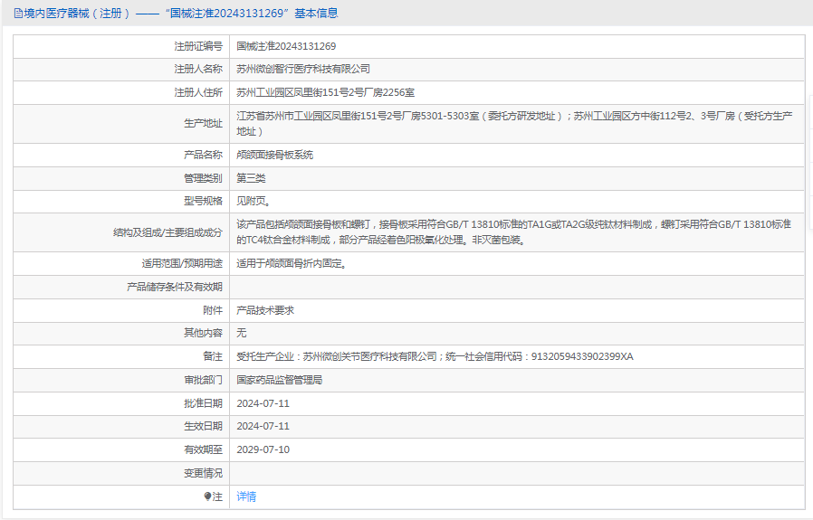Click the 产品名称 row label
This screenshot has height=520, width=813.
point(203,155)
